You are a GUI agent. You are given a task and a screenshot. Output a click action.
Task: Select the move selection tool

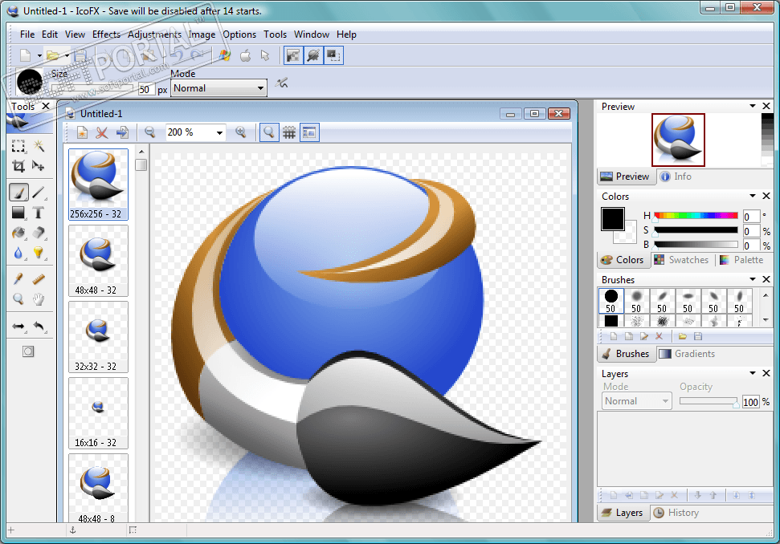pos(39,166)
